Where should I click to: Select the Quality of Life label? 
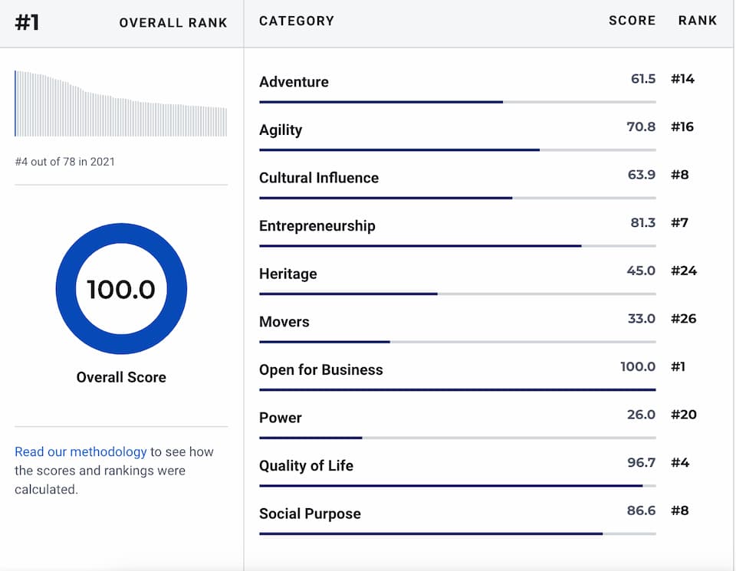coord(306,466)
